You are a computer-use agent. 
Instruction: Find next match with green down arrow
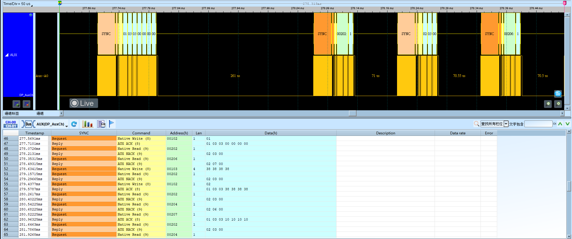coord(567,124)
